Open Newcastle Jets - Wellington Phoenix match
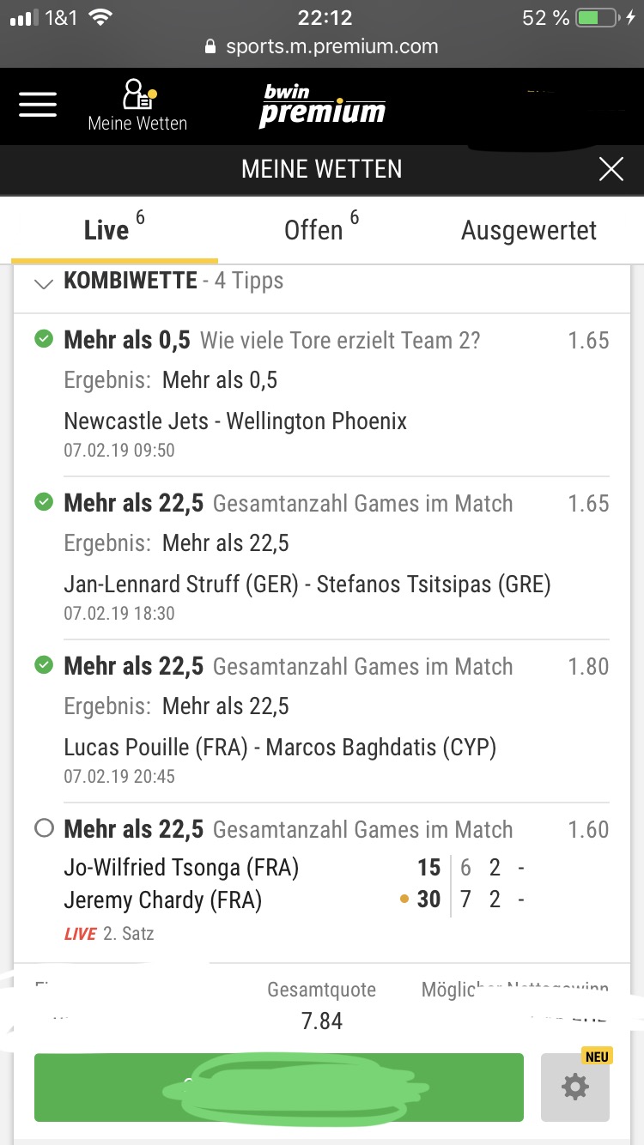Image resolution: width=644 pixels, height=1145 pixels. [x=235, y=421]
